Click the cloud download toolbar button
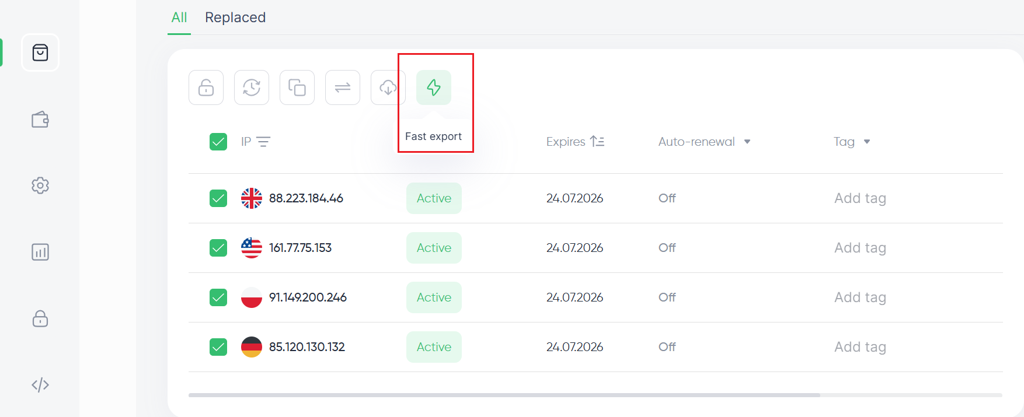Screen dimensions: 1024x417 click(388, 87)
